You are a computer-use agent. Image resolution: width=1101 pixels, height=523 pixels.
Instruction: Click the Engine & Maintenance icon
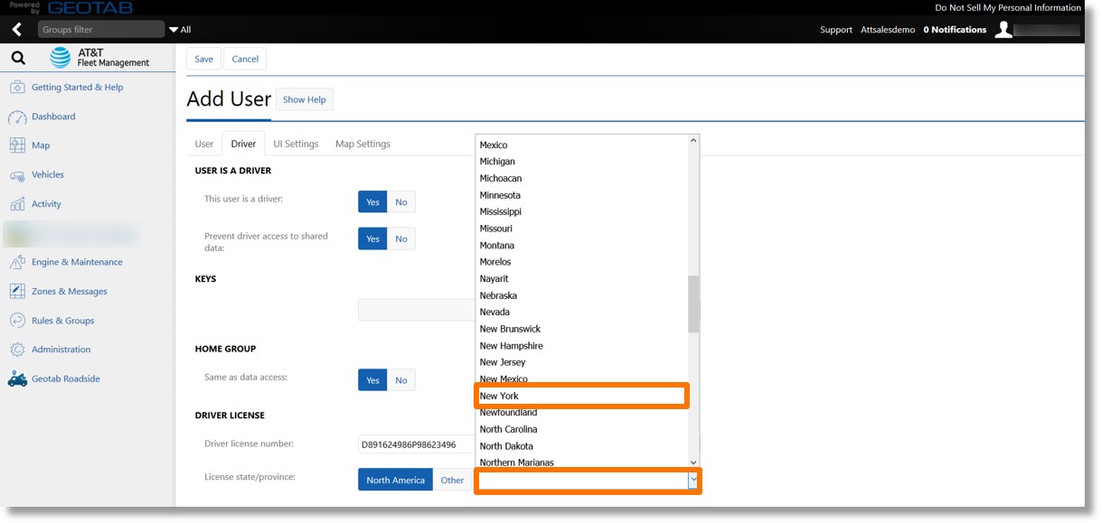pos(17,262)
